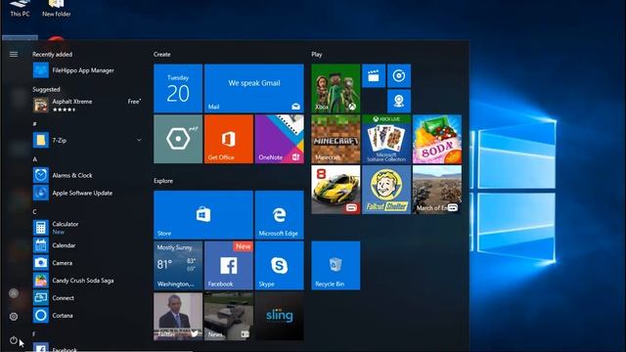
Task: Launch the Minecraft tile
Action: [x=335, y=139]
